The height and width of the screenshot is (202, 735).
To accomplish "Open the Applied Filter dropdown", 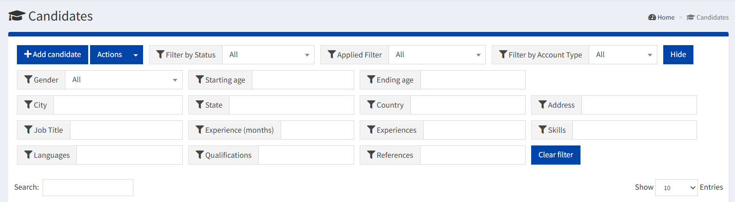I will point(437,55).
